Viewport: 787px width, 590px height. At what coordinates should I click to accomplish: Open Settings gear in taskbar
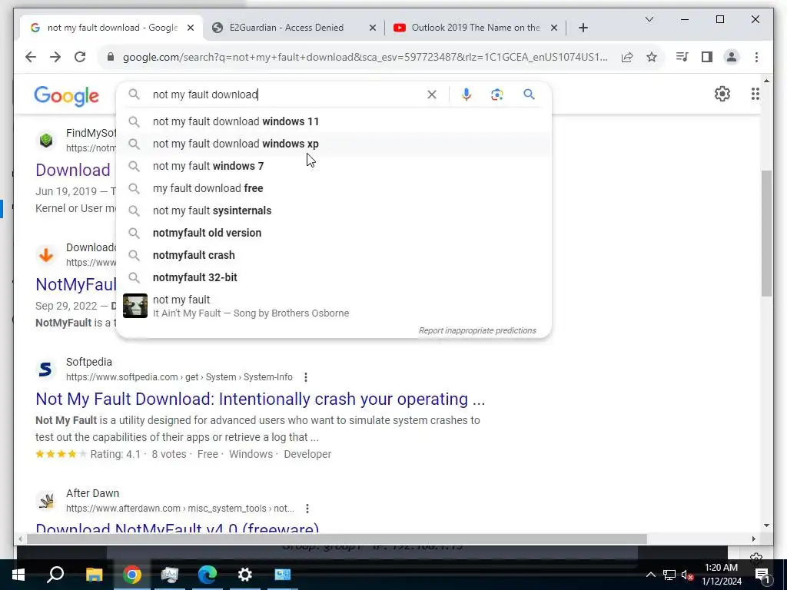[x=245, y=575]
